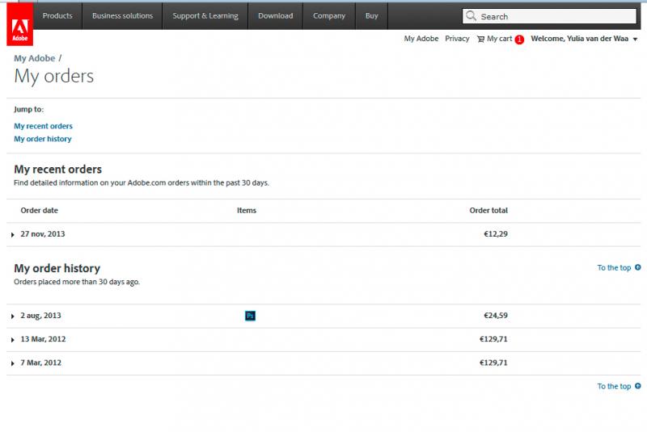647x432 pixels.
Task: Click Orders placed more than 30 days ago text
Action: (77, 282)
